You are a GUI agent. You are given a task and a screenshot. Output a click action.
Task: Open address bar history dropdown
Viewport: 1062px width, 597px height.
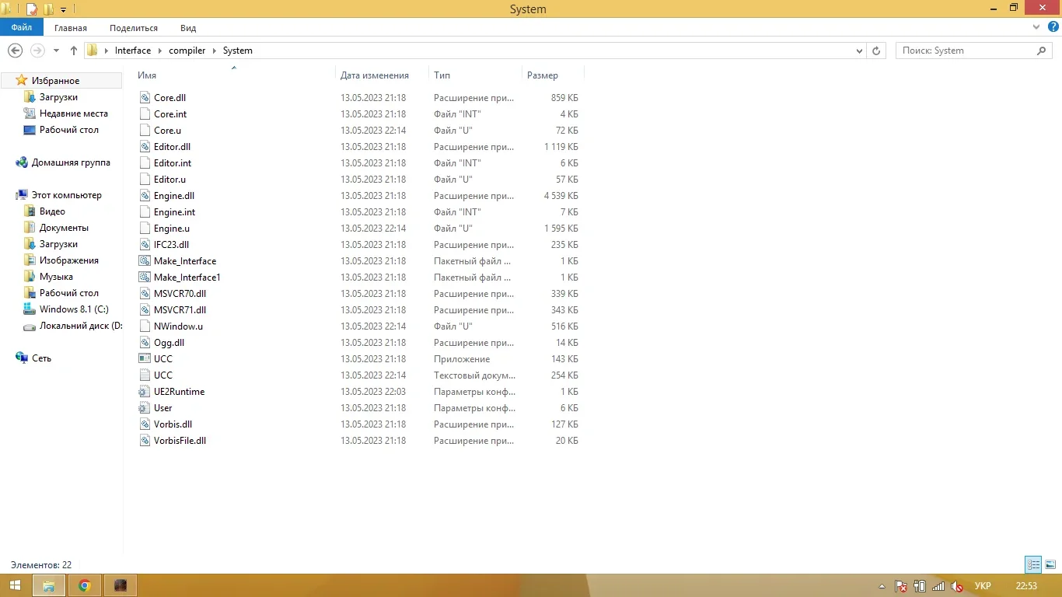click(x=859, y=51)
